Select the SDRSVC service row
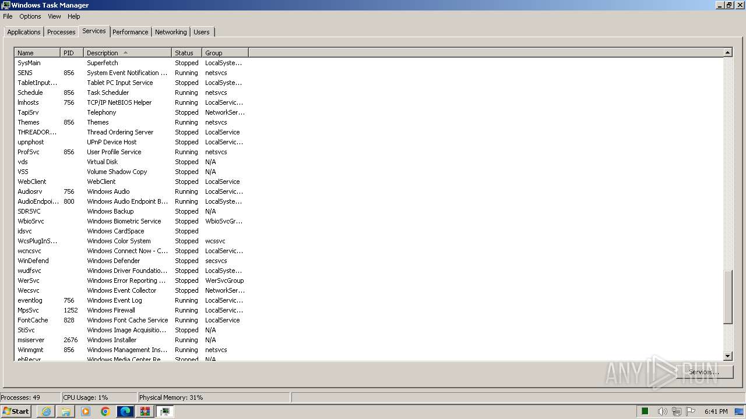This screenshot has width=746, height=419. pyautogui.click(x=131, y=211)
